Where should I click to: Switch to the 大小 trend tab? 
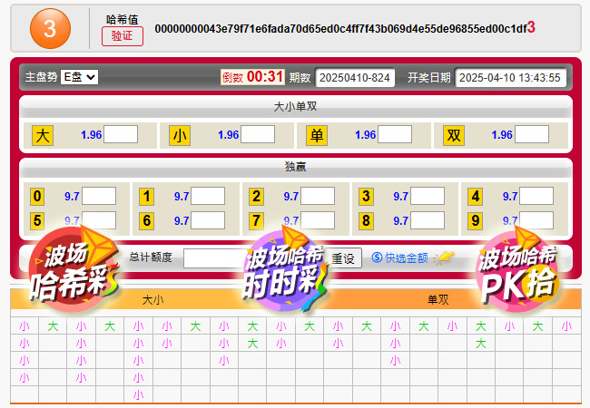click(x=152, y=298)
